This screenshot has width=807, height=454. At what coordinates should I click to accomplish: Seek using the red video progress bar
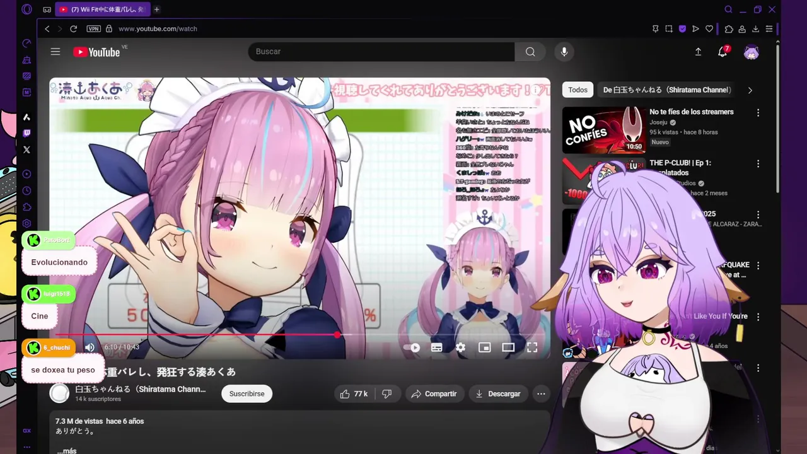pyautogui.click(x=299, y=335)
